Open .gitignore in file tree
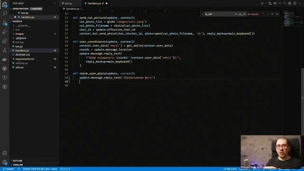 tap(21, 38)
